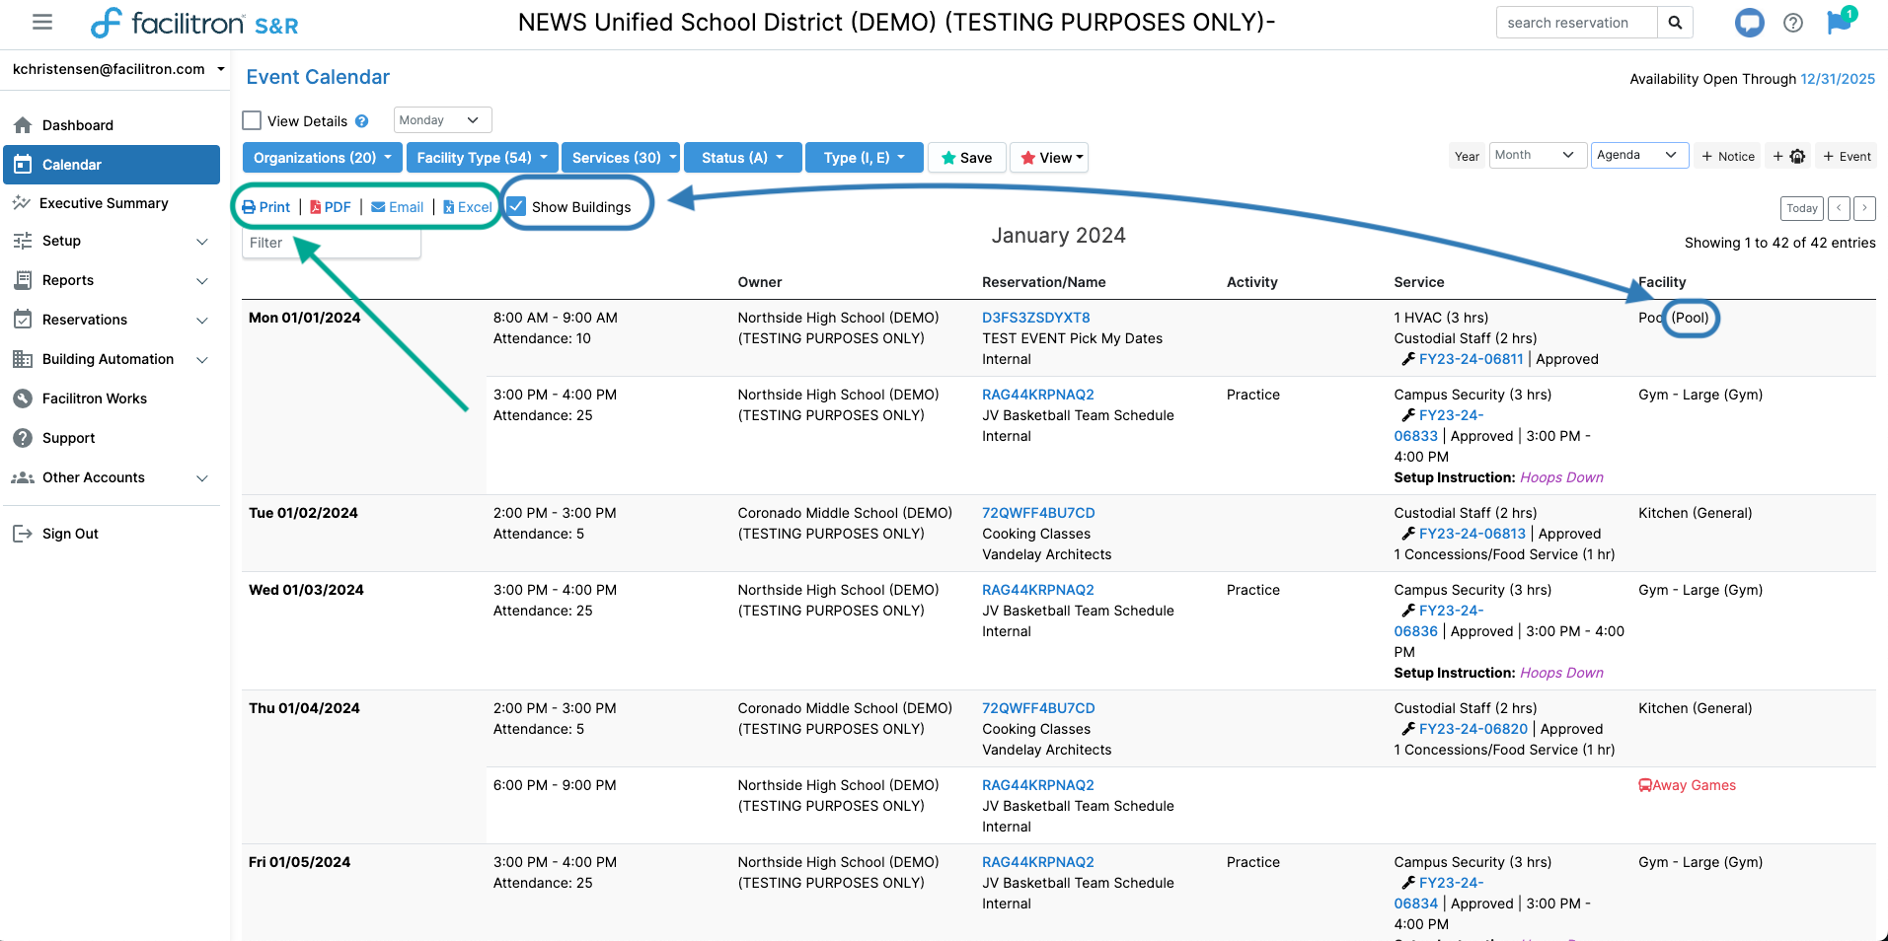Click the Away Games bus icon
The width and height of the screenshot is (1888, 941).
(1645, 785)
